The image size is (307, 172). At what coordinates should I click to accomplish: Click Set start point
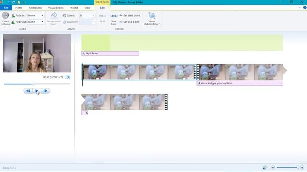click(x=130, y=15)
